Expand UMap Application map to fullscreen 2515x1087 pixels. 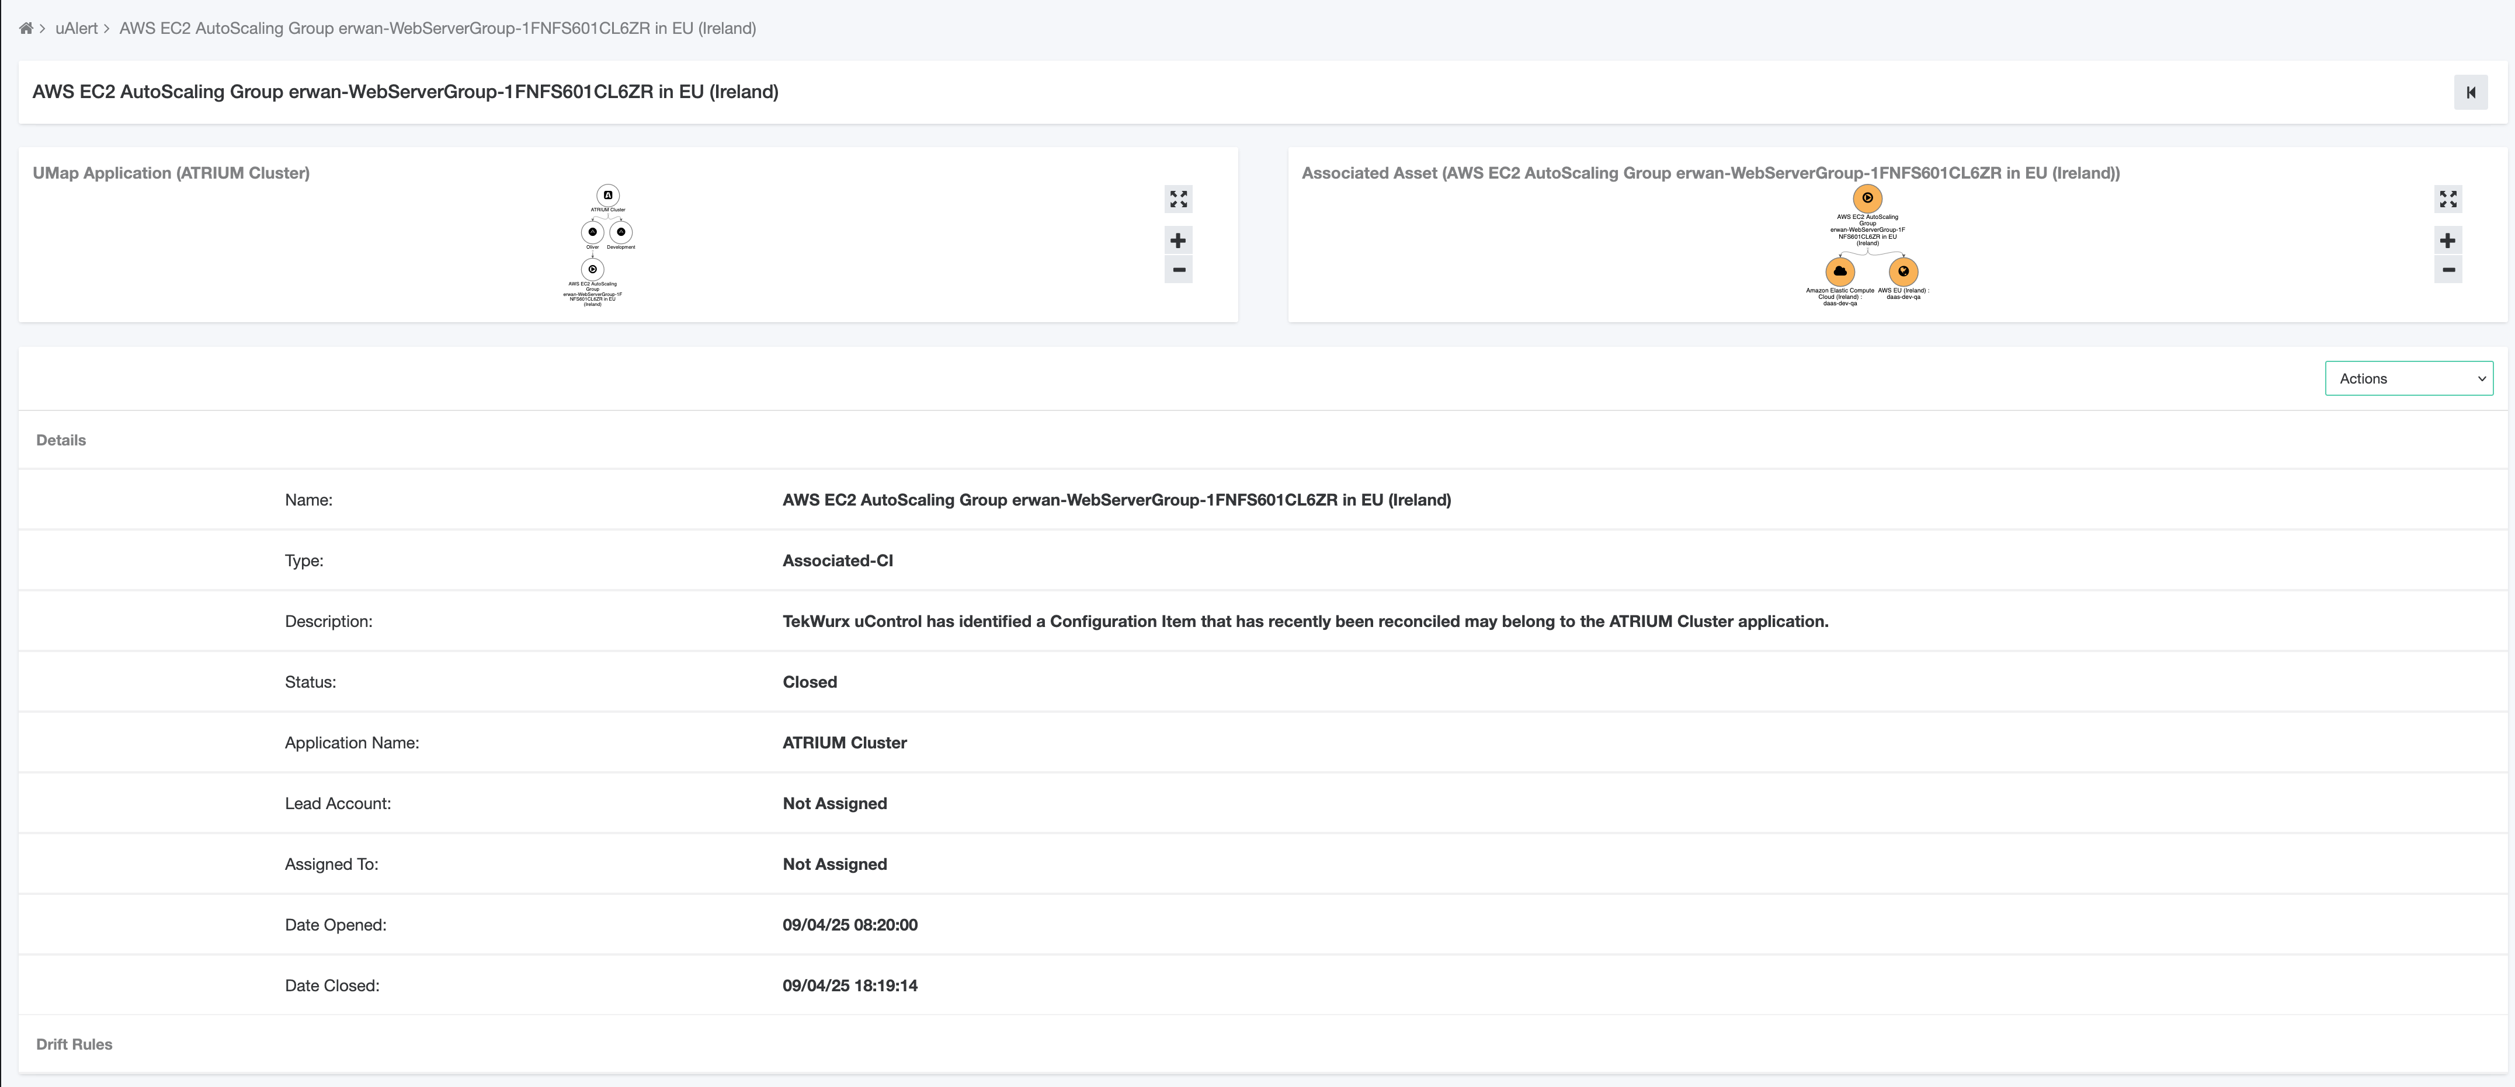point(1179,199)
